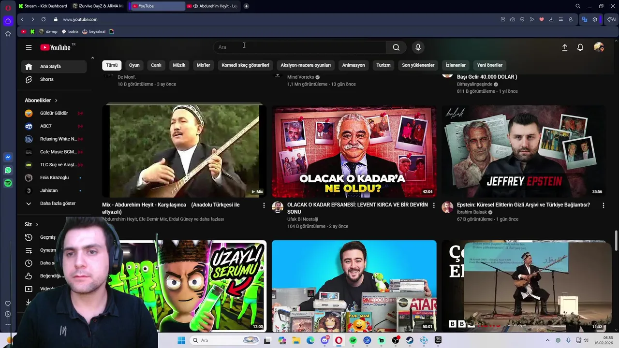Click the page vertical scrollbar
The width and height of the screenshot is (619, 348).
616,241
